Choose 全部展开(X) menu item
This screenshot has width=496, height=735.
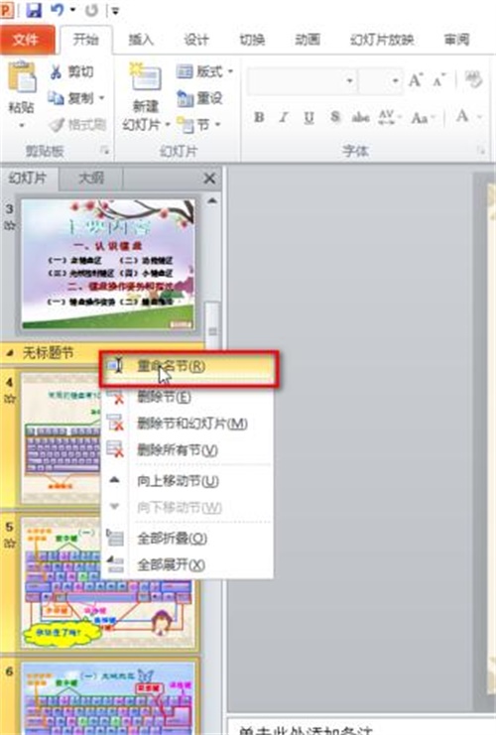pos(187,564)
